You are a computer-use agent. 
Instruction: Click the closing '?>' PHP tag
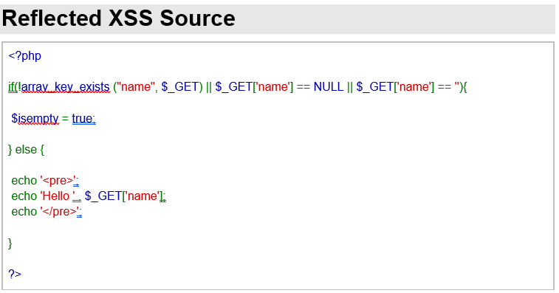(15, 274)
